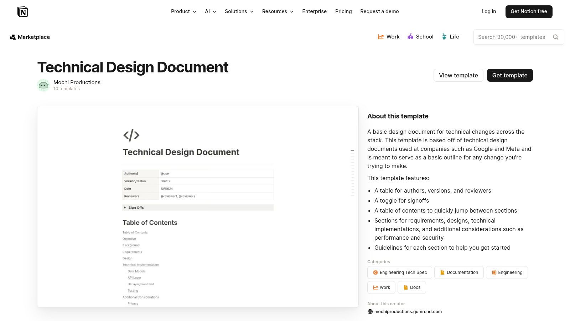Open the Work category chart icon
Image resolution: width=570 pixels, height=321 pixels.
click(381, 37)
